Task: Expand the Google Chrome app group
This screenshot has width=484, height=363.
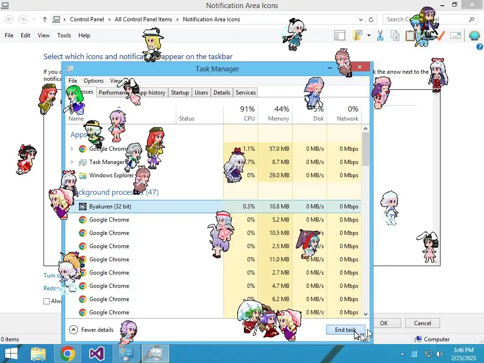Action: 72,149
